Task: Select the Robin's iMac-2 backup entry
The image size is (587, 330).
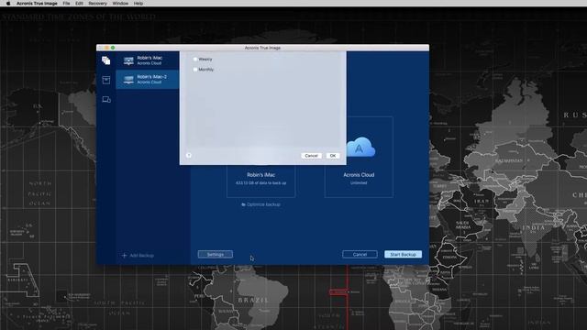Action: click(x=148, y=80)
